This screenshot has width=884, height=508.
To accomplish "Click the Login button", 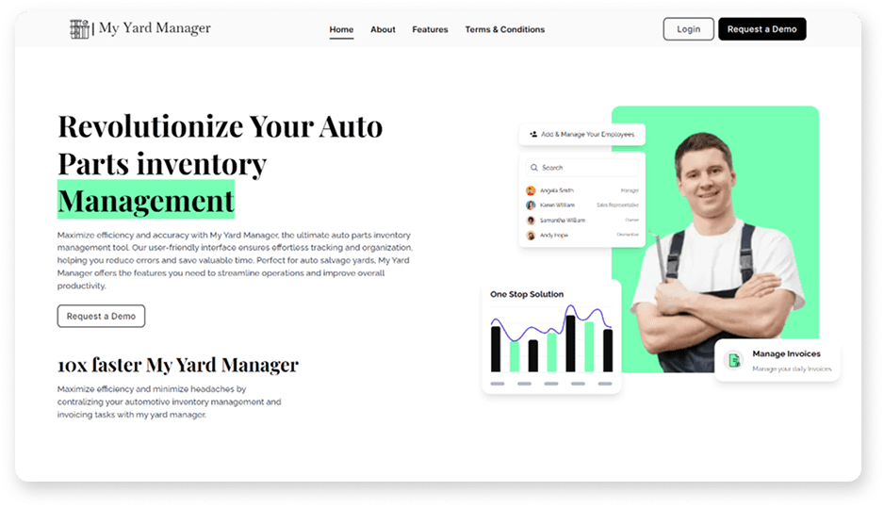I will (x=688, y=29).
